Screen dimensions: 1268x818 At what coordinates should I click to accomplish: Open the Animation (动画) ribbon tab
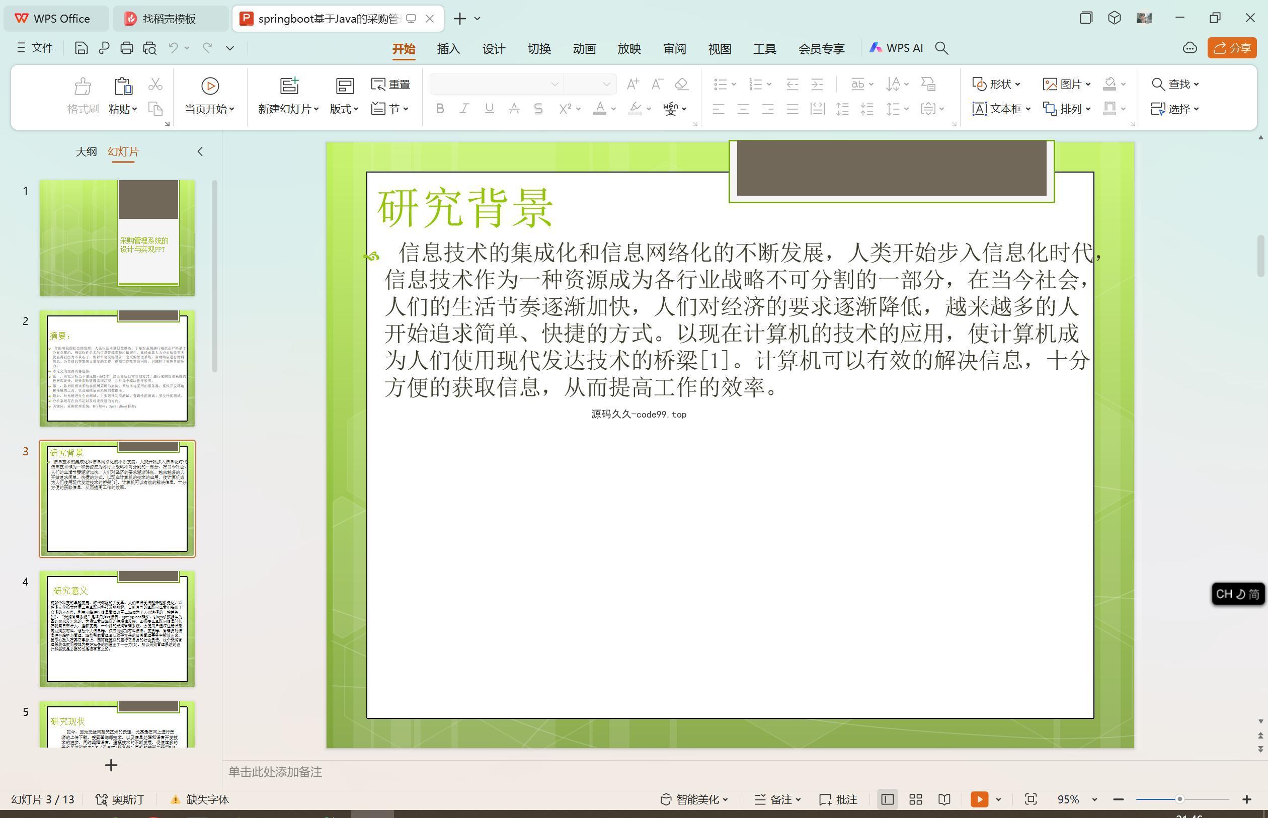pos(584,49)
